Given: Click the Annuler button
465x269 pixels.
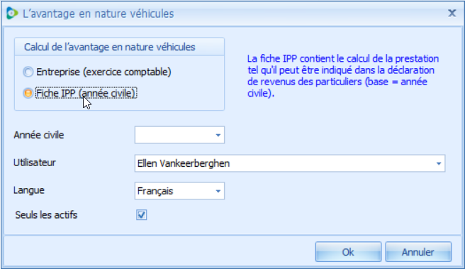Looking at the screenshot, I should (x=418, y=252).
